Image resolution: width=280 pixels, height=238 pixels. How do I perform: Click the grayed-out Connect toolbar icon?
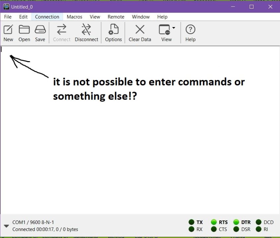tap(62, 29)
